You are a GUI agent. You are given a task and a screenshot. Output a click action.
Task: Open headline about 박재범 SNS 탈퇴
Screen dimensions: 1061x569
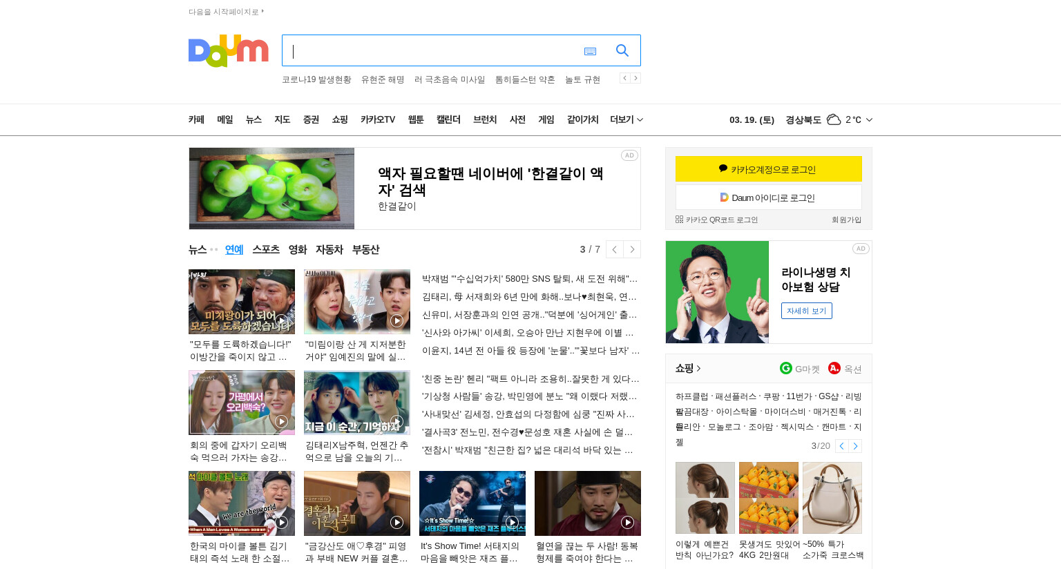530,279
